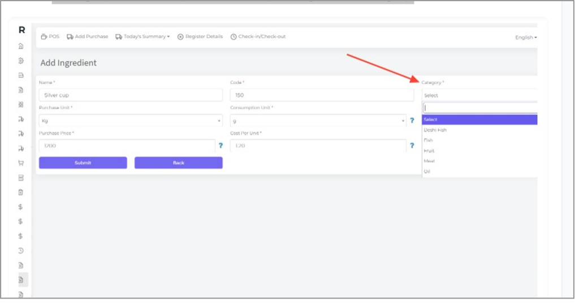Click the help icon beside Consumption Unit
This screenshot has width=579, height=306.
[x=412, y=120]
